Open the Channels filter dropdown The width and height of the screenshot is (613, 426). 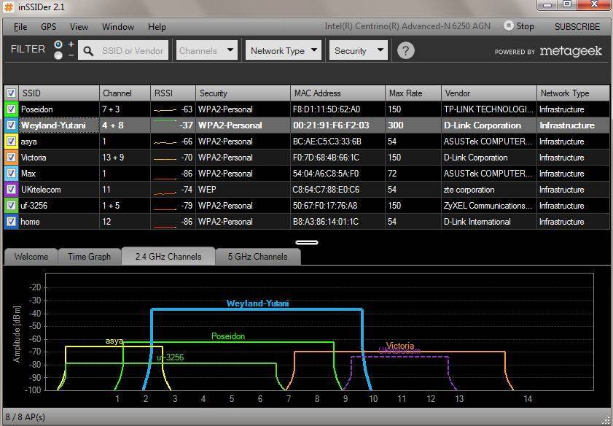[x=207, y=50]
